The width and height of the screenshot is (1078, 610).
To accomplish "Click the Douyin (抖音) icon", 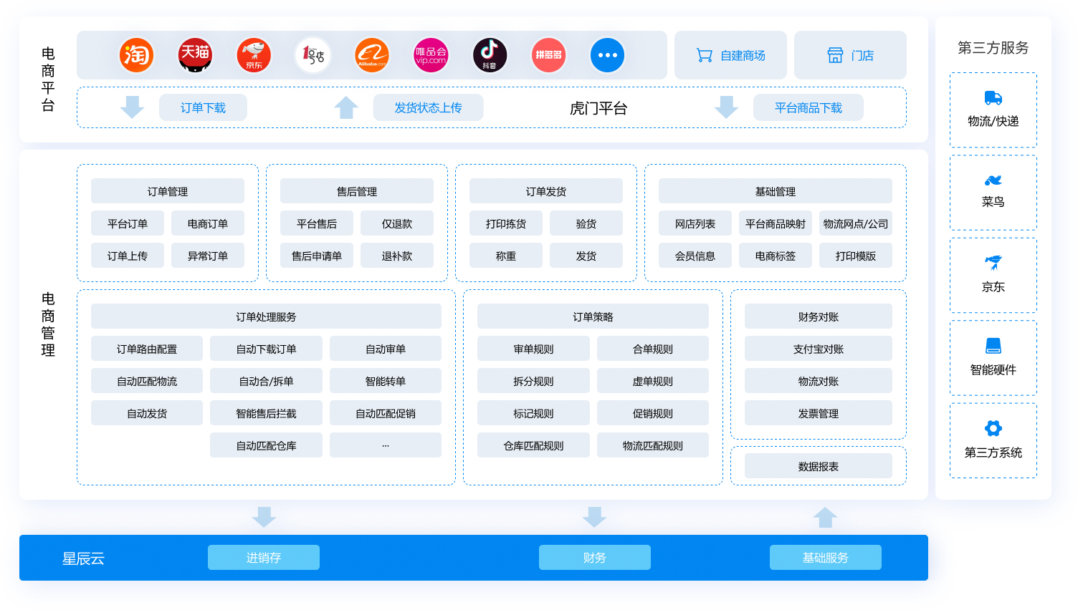I will 490,55.
